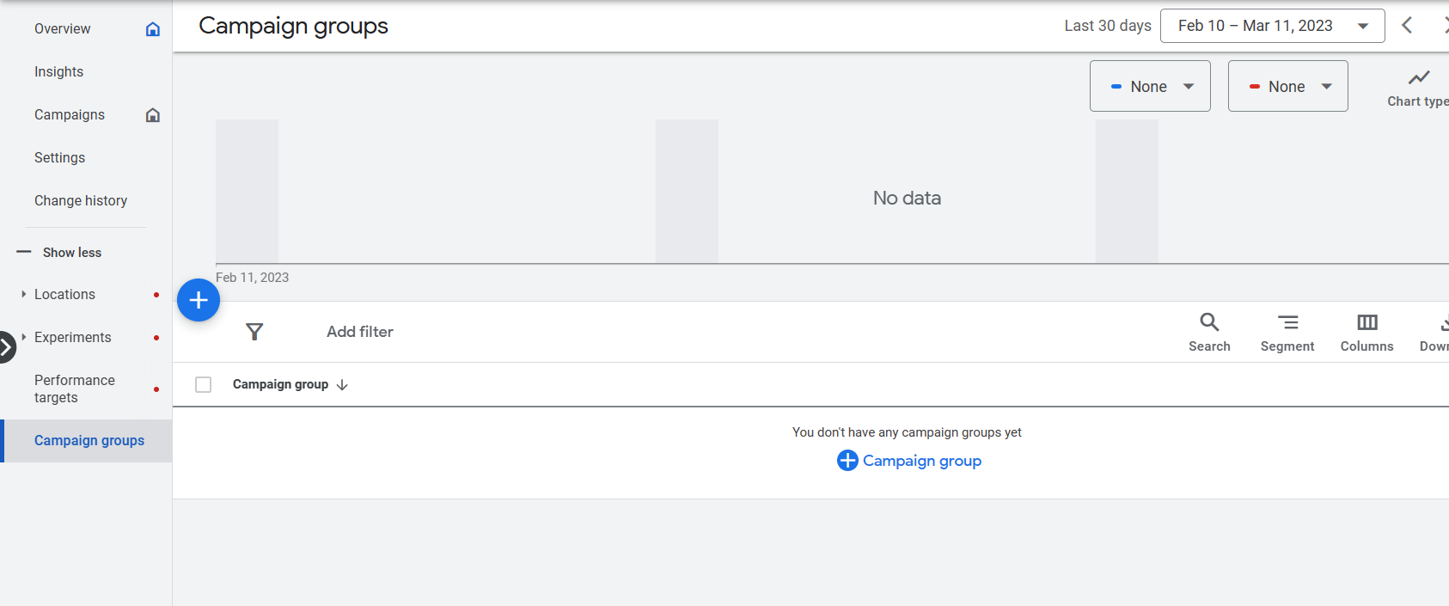The height and width of the screenshot is (606, 1449).
Task: Click the Search magnifier icon
Action: point(1209,322)
